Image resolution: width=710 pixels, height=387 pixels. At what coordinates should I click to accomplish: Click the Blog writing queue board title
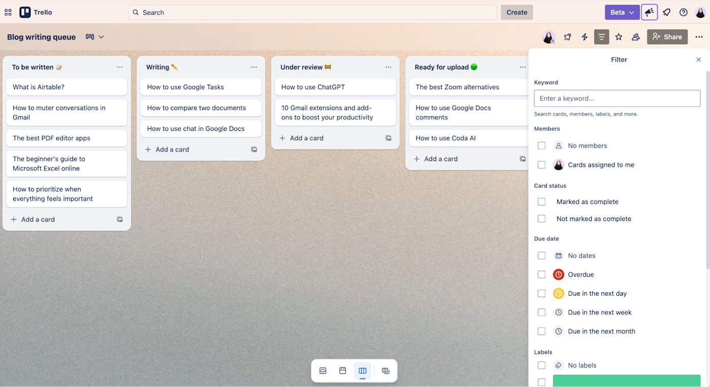(x=42, y=37)
